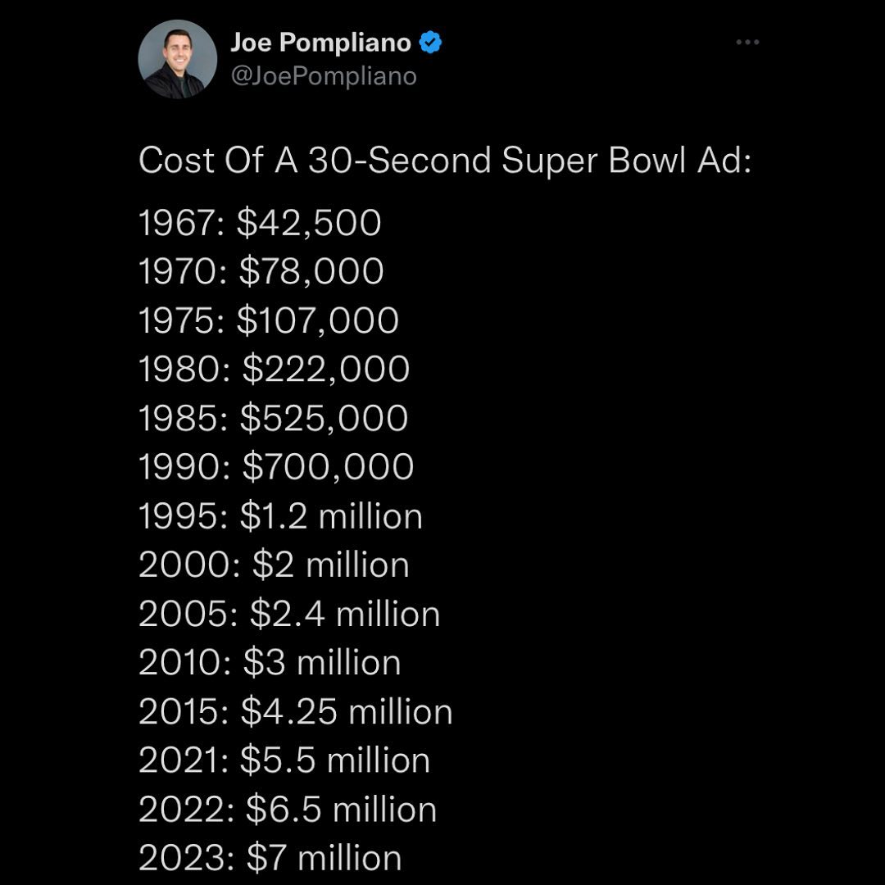Click the 1970: $78,000 line

(x=261, y=272)
